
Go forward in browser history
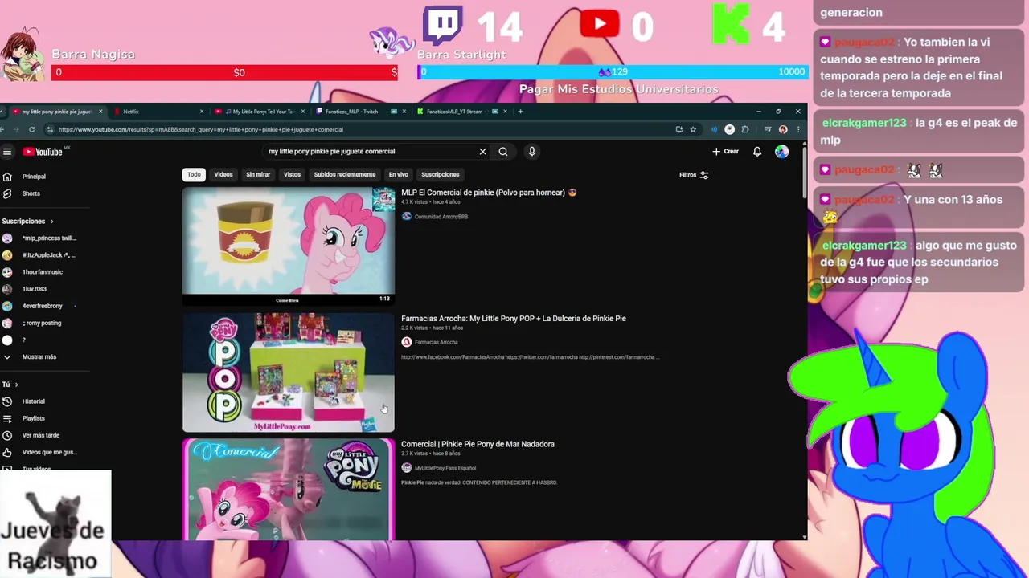(16, 129)
